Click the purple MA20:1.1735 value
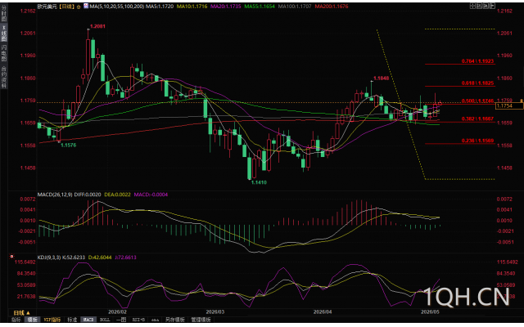524x327 pixels. click(x=226, y=6)
